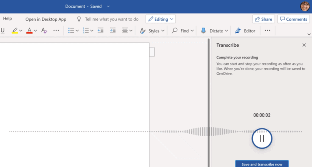Open the account profile picture

pyautogui.click(x=305, y=7)
